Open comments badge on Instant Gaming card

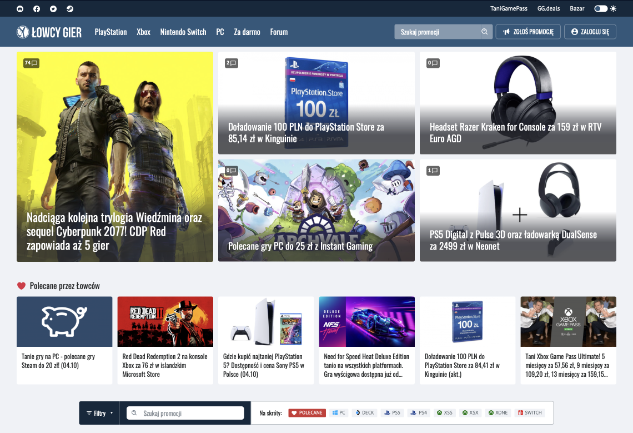point(232,170)
